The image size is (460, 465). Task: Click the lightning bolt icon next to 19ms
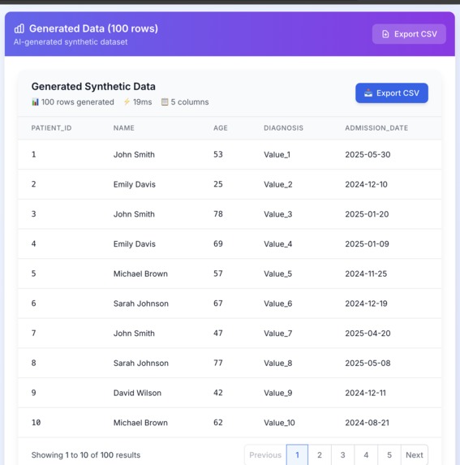127,102
